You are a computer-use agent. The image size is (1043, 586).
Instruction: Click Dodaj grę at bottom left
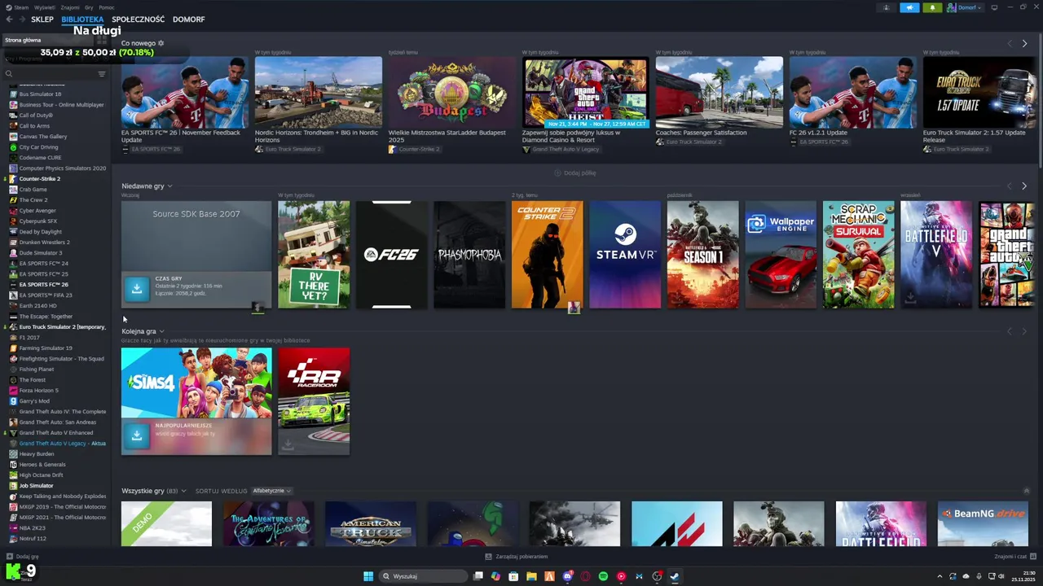(23, 557)
